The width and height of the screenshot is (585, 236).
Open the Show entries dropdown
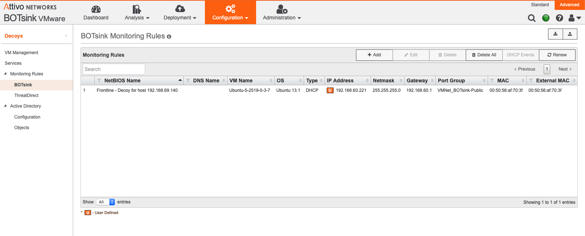(x=105, y=202)
